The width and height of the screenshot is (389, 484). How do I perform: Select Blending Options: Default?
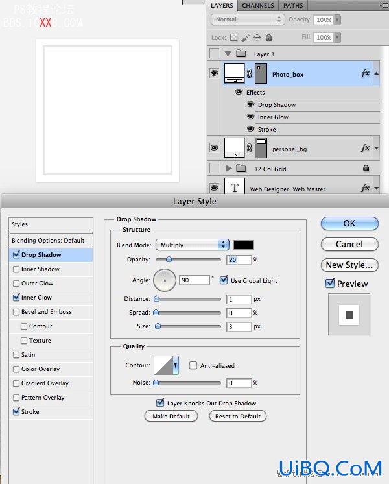pos(51,241)
